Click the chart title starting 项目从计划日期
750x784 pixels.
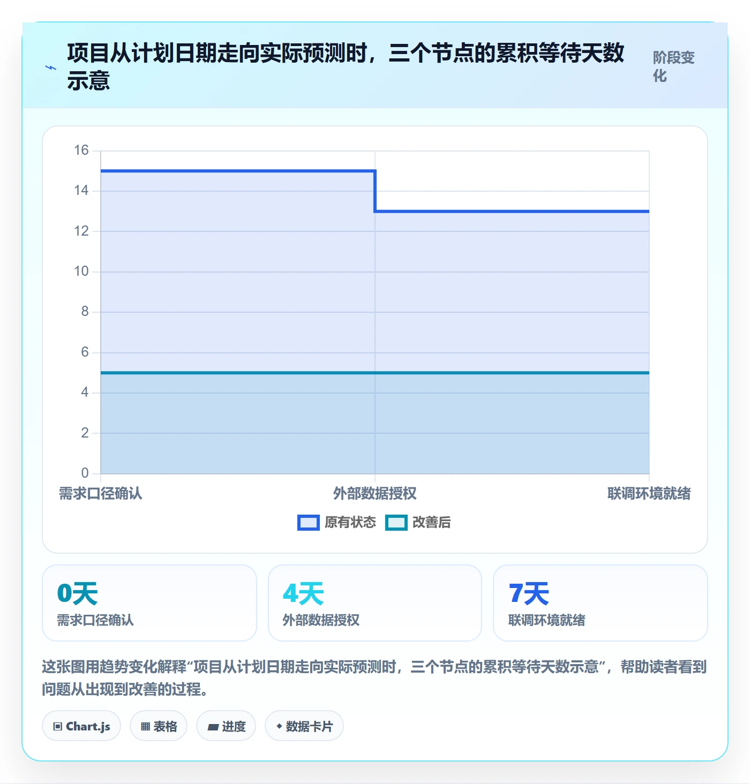(x=346, y=67)
